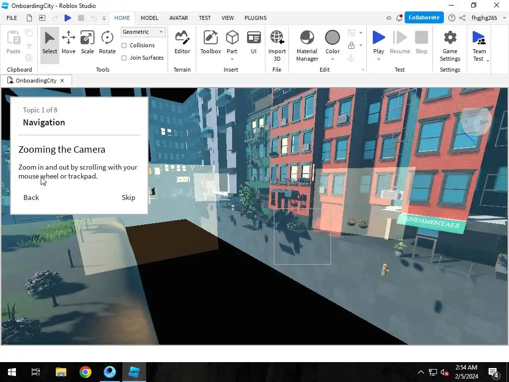Image resolution: width=509 pixels, height=382 pixels.
Task: Click the share icon next to help
Action: tap(462, 18)
